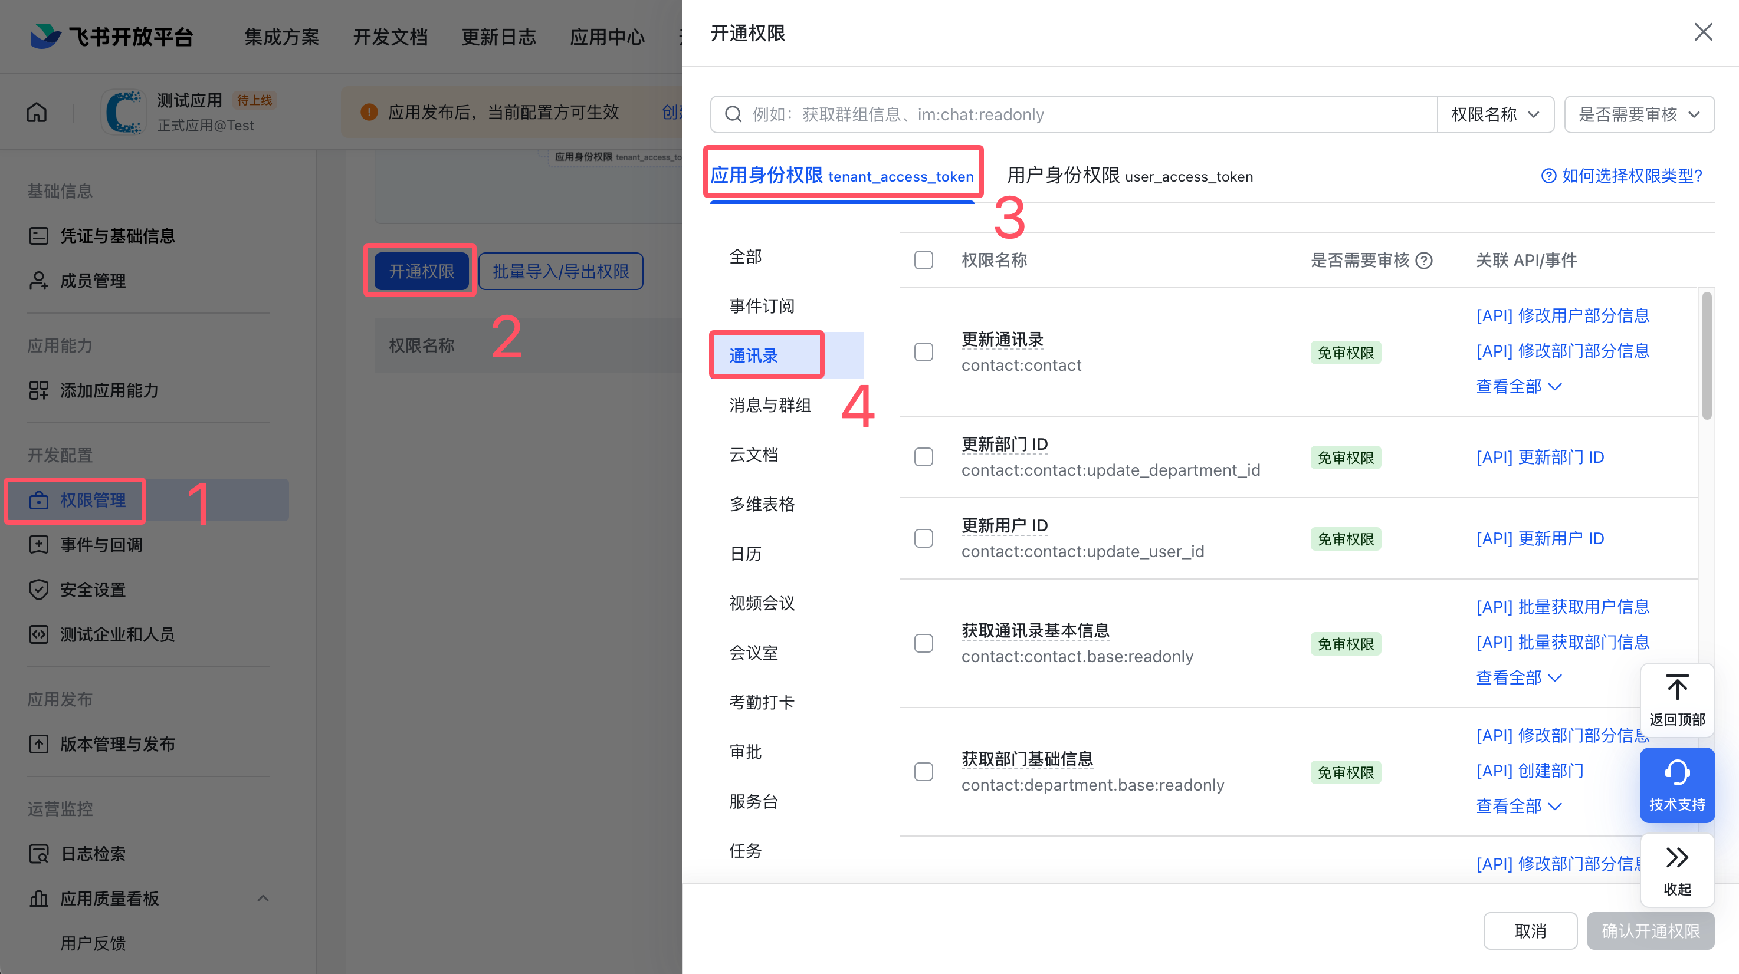Select the 消息与群组 category
Image resolution: width=1739 pixels, height=974 pixels.
pyautogui.click(x=770, y=406)
